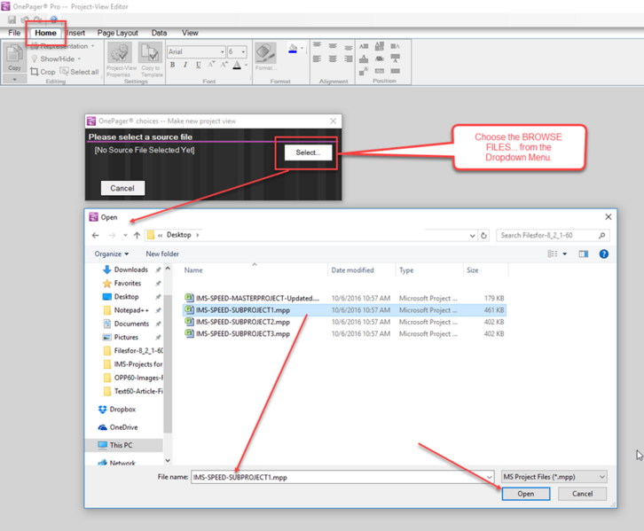
Task: Switch to the Data ribbon tab
Action: point(159,33)
